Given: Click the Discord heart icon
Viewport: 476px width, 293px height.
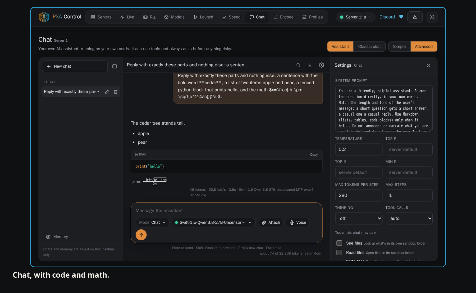Looking at the screenshot, I should (x=401, y=17).
